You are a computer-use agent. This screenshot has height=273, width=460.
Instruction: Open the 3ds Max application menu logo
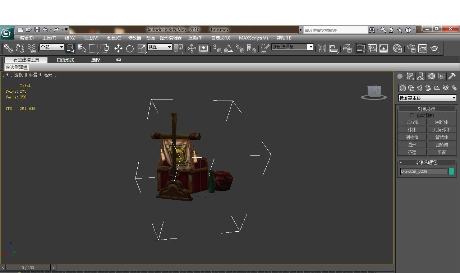(x=7, y=33)
